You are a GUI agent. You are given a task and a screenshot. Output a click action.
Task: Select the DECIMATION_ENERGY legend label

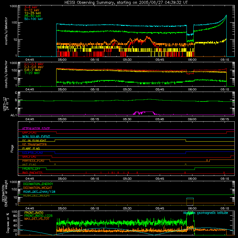click(38, 184)
